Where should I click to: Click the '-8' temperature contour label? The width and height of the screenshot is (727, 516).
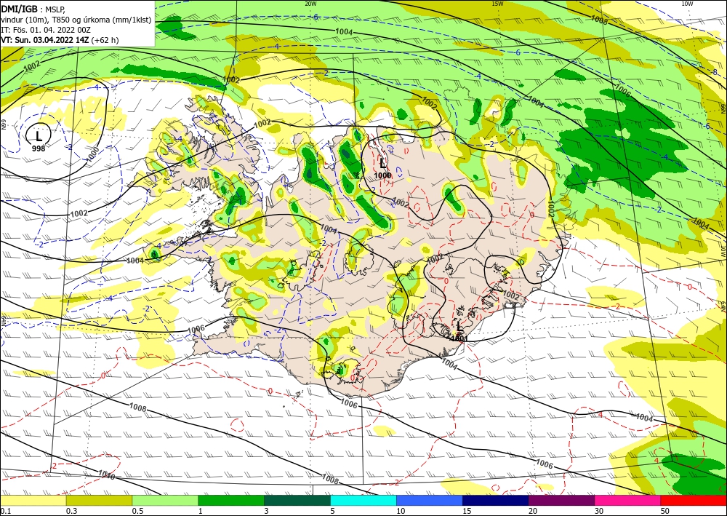(x=715, y=72)
